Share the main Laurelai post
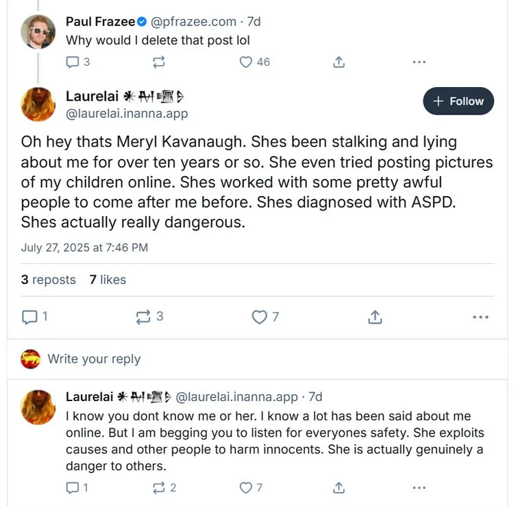516x506 pixels. click(374, 317)
